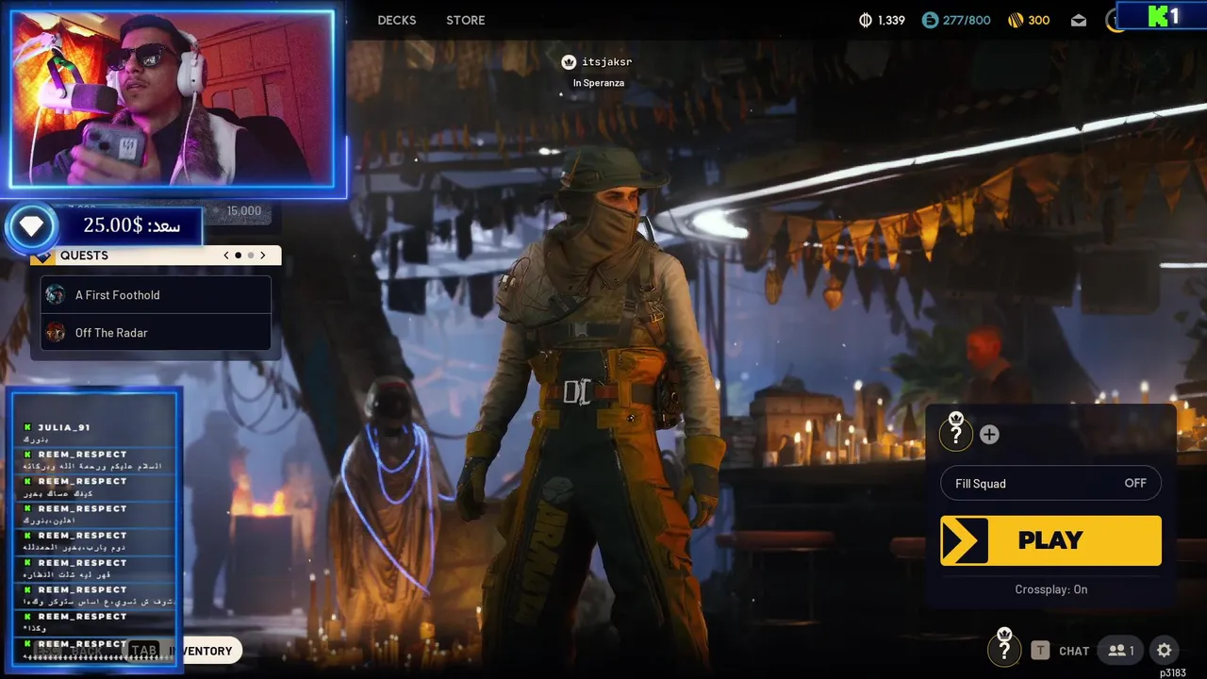Viewport: 1207px width, 679px height.
Task: Click the T key chat hint icon
Action: coord(1040,650)
